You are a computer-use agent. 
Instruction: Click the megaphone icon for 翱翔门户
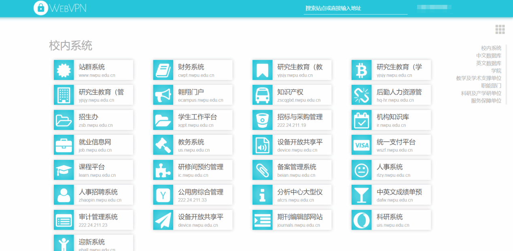point(163,95)
